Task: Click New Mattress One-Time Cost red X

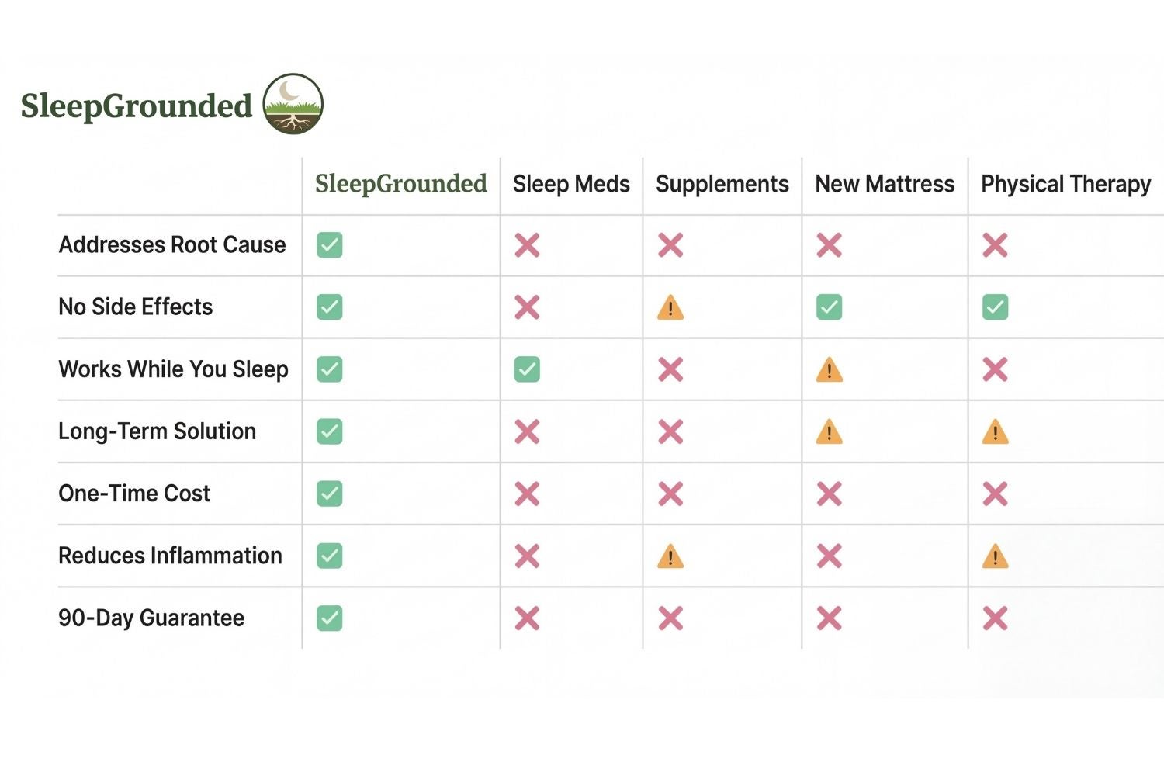Action: 829,494
